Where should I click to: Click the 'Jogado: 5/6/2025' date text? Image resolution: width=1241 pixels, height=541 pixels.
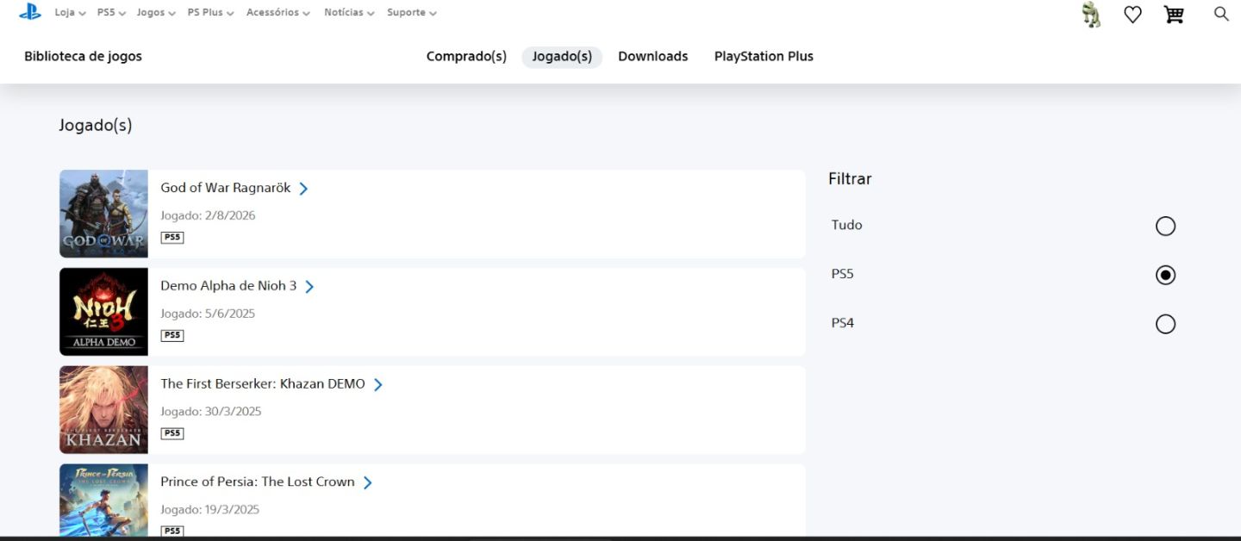[x=208, y=314]
